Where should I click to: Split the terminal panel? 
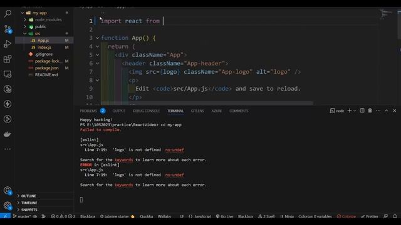point(362,111)
